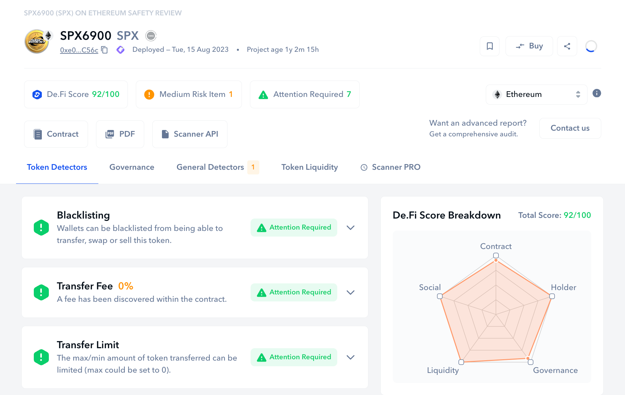The height and width of the screenshot is (395, 625).
Task: Copy the contract address icon
Action: tap(104, 50)
